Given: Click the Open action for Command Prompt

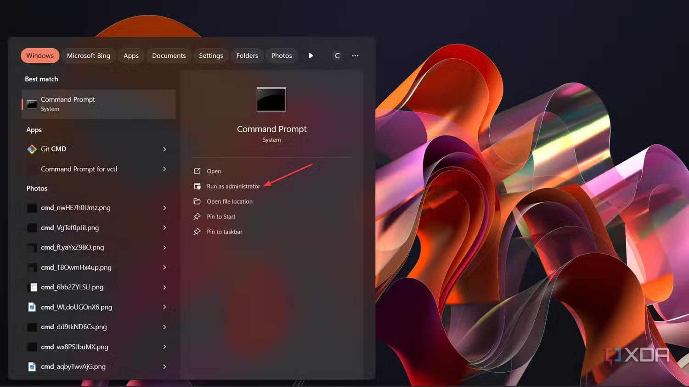Looking at the screenshot, I should tap(214, 171).
